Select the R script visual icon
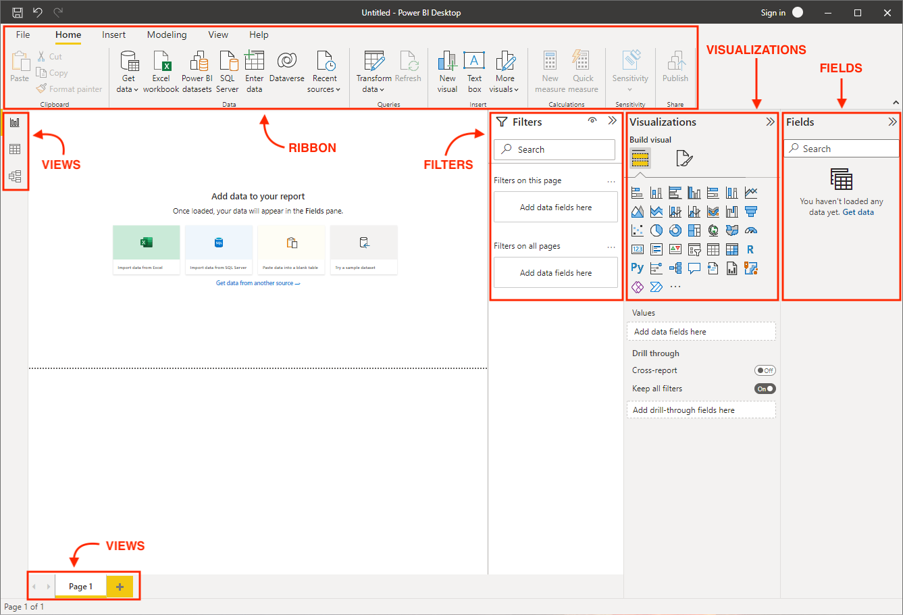The width and height of the screenshot is (903, 615). [750, 249]
